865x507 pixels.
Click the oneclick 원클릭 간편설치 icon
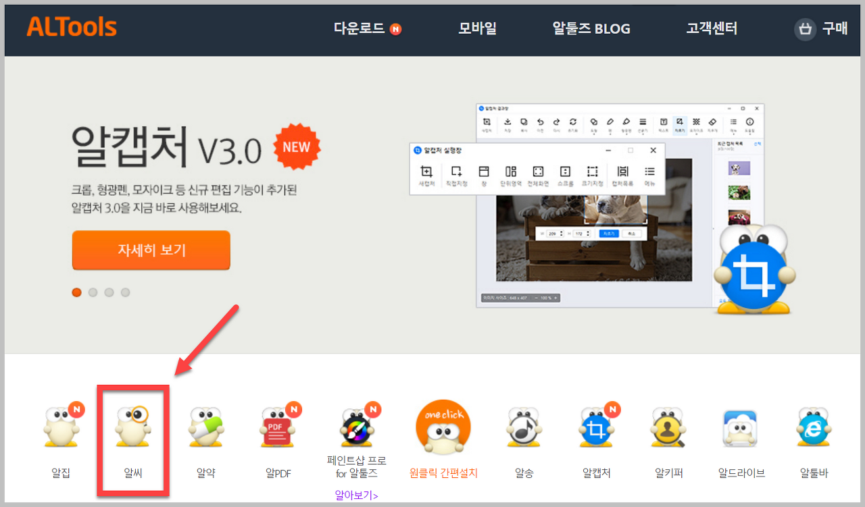tap(443, 426)
